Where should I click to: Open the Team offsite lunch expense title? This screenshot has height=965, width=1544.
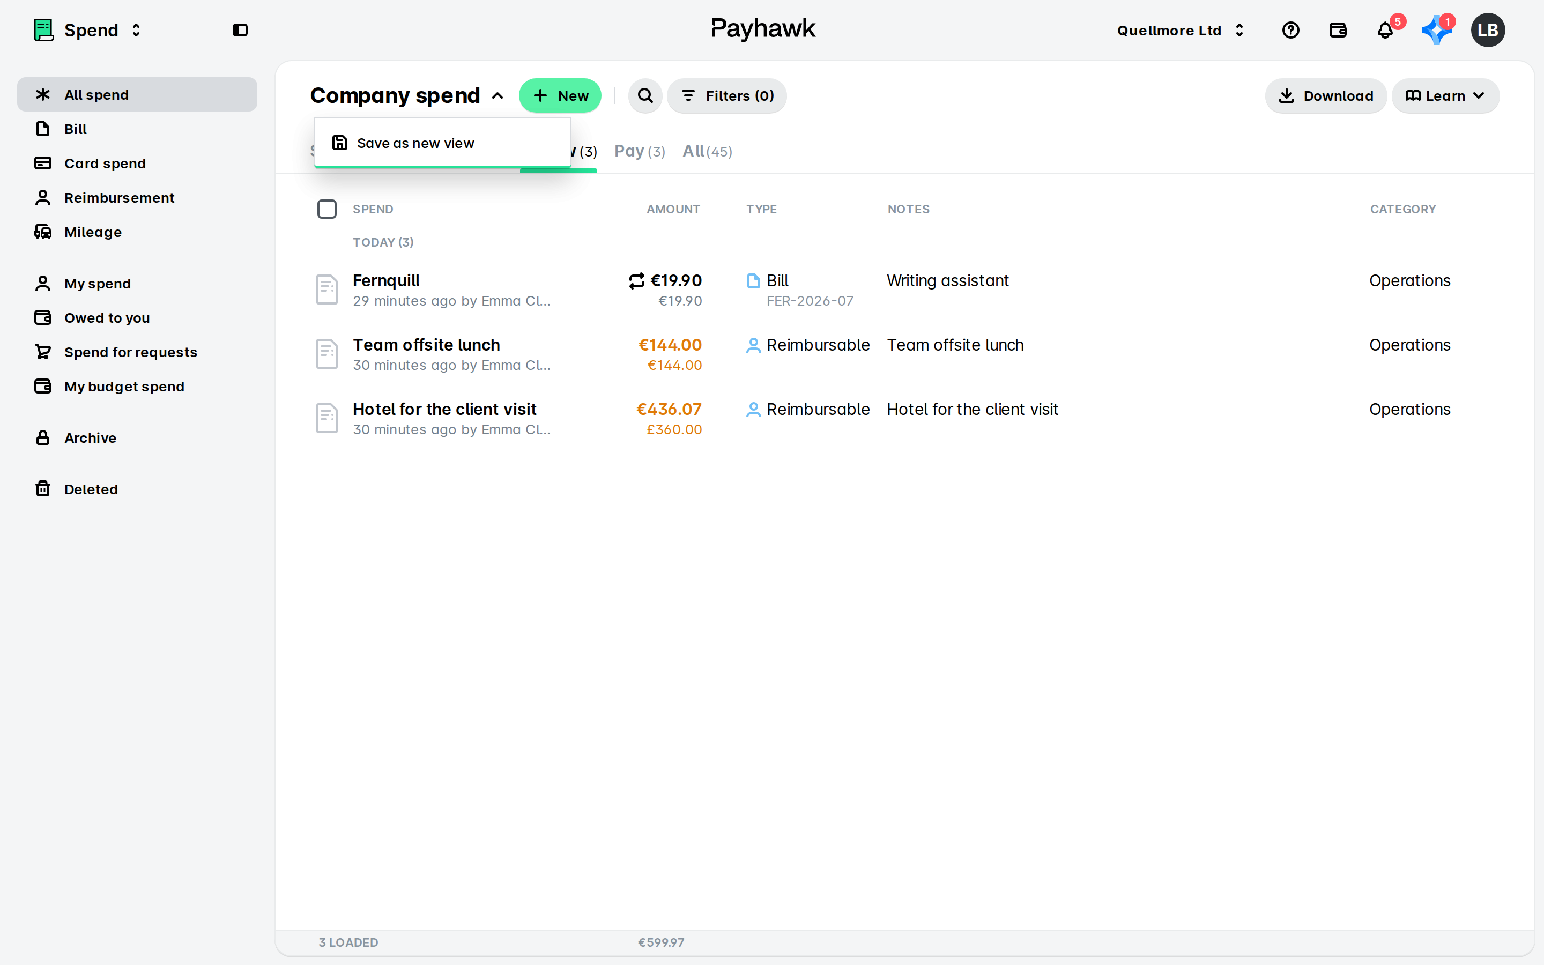pyautogui.click(x=426, y=345)
